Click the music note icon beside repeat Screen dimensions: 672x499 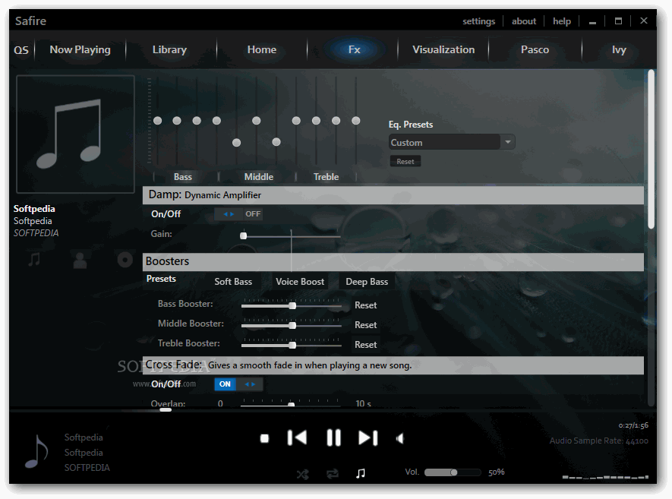pos(361,473)
